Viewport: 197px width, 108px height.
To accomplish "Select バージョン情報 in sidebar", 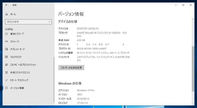I will pyautogui.click(x=17, y=88).
